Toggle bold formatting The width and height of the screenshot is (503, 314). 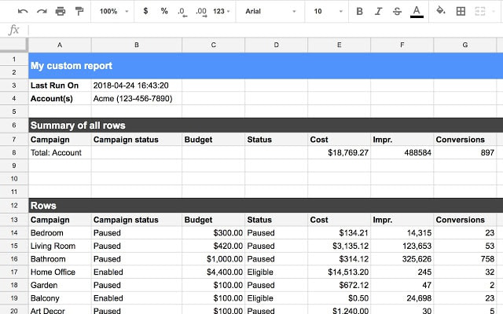359,12
